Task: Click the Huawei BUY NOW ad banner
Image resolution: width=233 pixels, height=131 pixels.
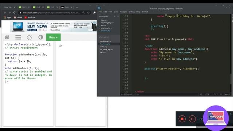Action: tap(53, 27)
